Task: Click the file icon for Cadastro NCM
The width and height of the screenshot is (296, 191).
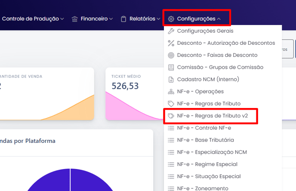Action: (x=171, y=80)
